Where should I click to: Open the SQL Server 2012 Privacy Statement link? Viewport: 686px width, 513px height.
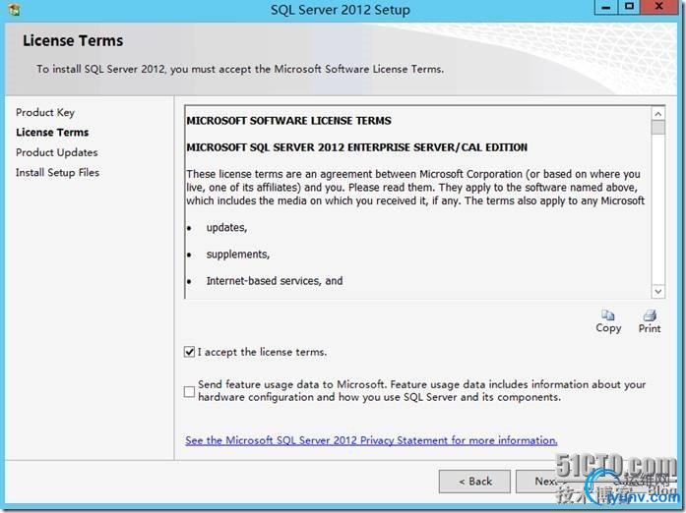coord(371,440)
